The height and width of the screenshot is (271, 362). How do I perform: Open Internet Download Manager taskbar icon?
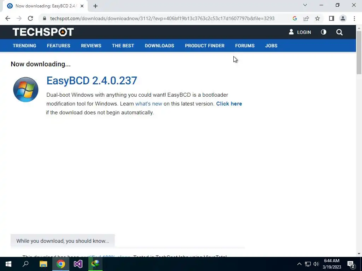click(x=95, y=264)
